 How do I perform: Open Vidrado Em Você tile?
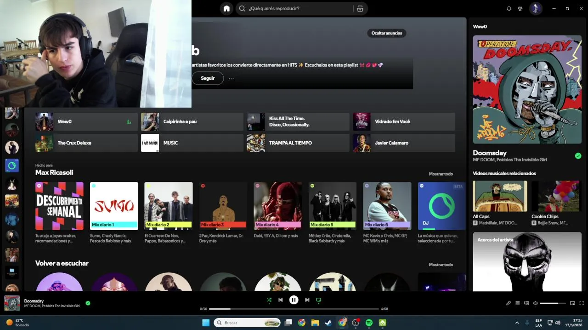point(404,121)
